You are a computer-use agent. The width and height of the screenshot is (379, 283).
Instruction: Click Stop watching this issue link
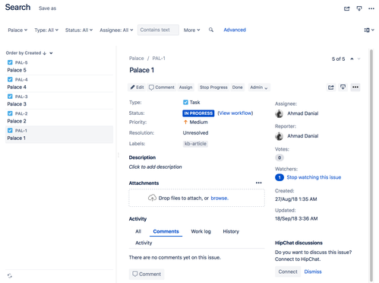coord(314,177)
